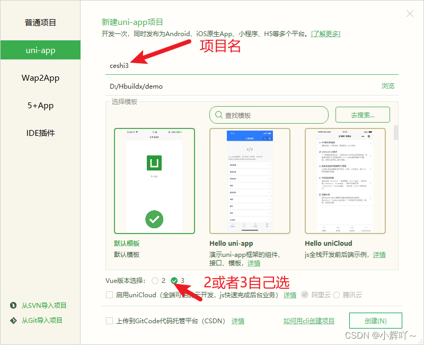The height and width of the screenshot is (345, 424).
Task: Open 详情 link for Hello uni-app template
Action: [x=254, y=263]
